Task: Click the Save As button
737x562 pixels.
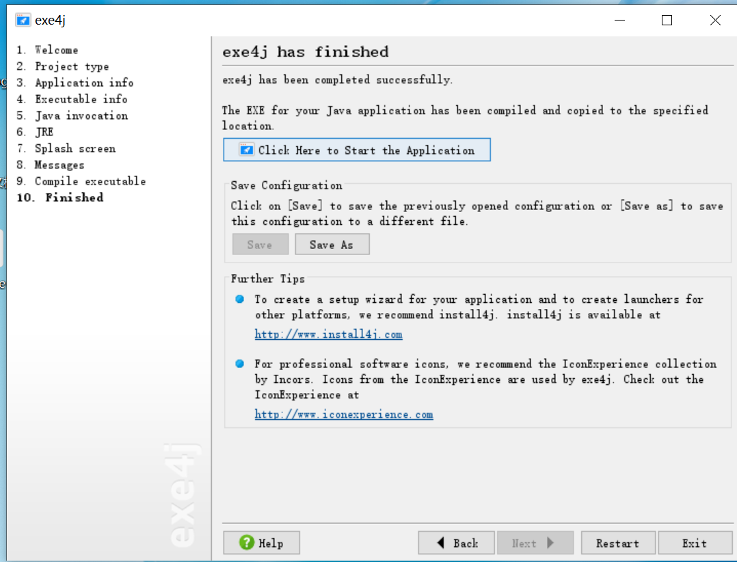Action: [x=332, y=244]
